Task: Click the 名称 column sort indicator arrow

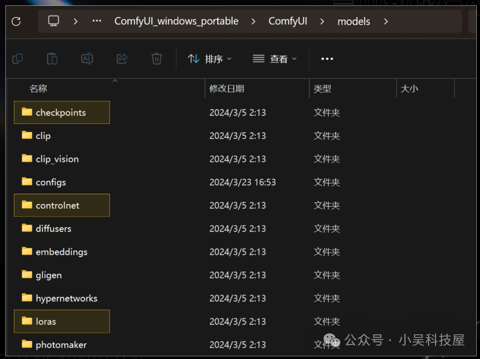Action: (x=115, y=80)
